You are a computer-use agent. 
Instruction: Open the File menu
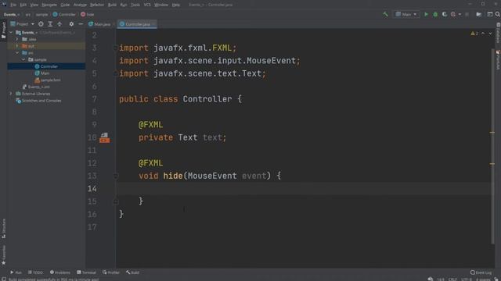(x=13, y=5)
